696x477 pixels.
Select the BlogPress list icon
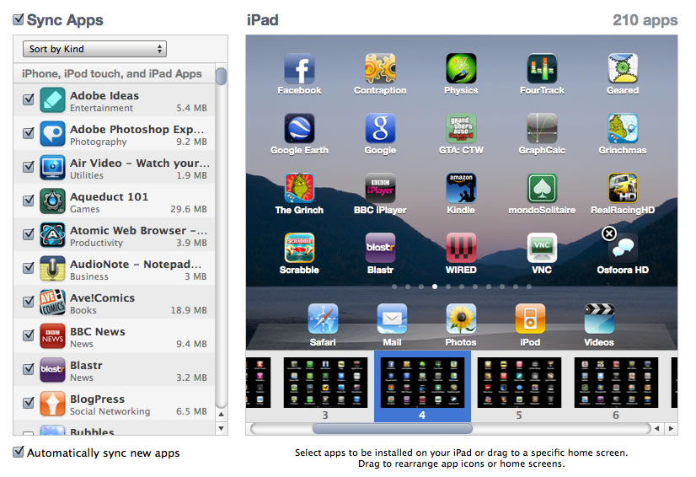coord(52,404)
